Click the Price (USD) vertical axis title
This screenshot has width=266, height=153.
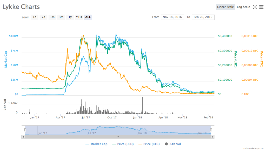[x=235, y=59]
